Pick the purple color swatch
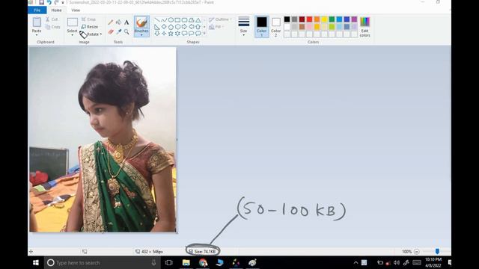Viewport: 479px width, 269px height. click(354, 19)
